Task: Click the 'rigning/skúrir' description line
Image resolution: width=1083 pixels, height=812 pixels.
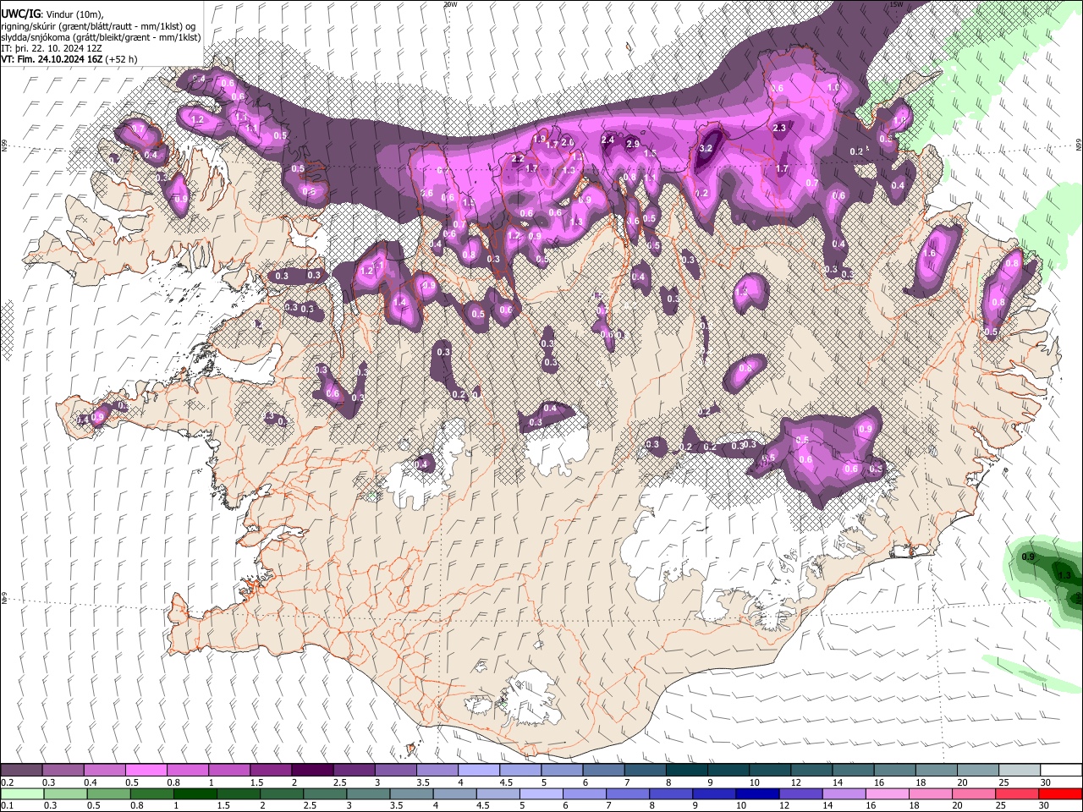Action: (x=99, y=25)
